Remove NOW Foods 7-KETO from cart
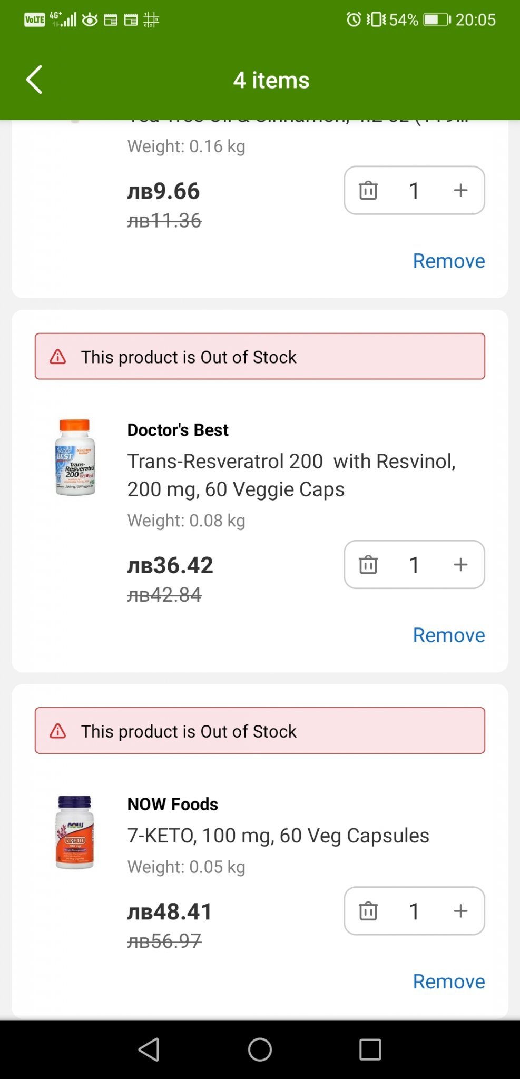This screenshot has width=520, height=1079. [448, 982]
